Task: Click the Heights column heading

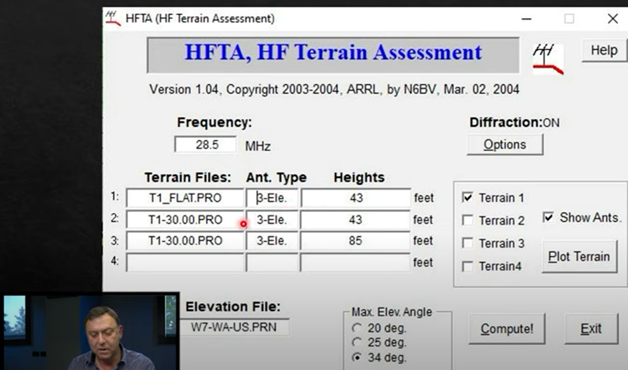Action: pyautogui.click(x=359, y=177)
